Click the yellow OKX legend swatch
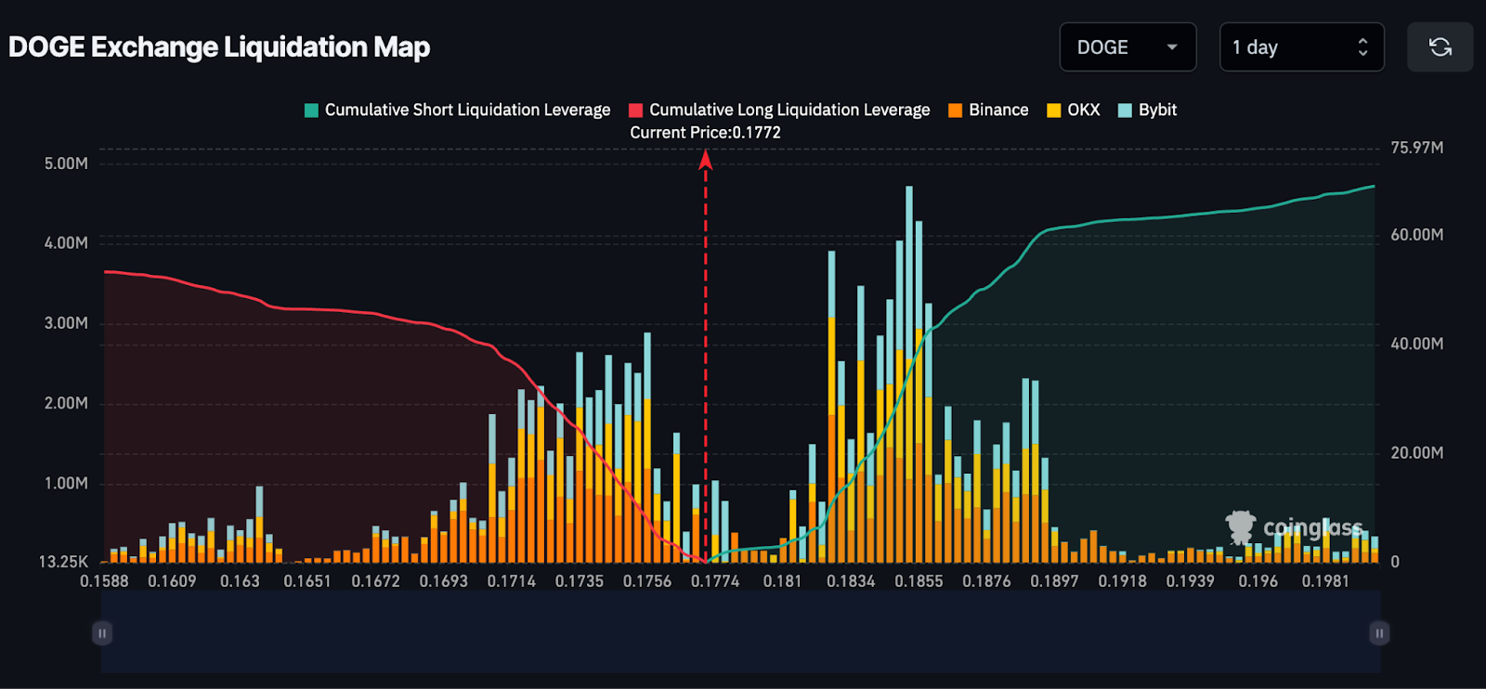1486x689 pixels. 1054,110
